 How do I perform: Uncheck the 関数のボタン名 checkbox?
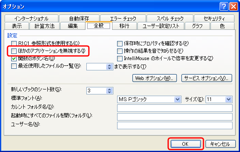[x=14, y=58]
